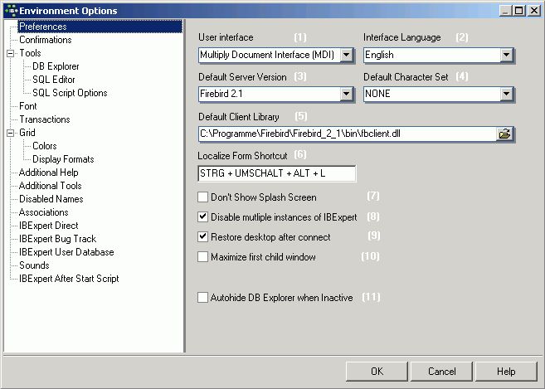Open the Help button
545x389 pixels.
pos(506,372)
